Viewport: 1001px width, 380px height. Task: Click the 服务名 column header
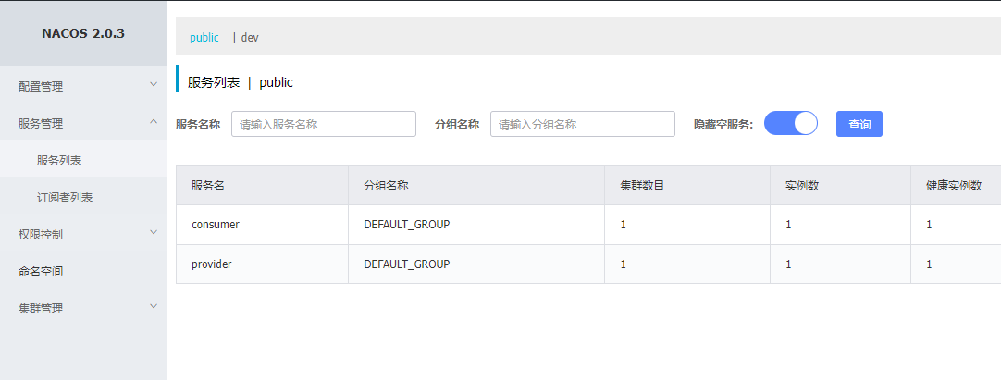click(208, 186)
